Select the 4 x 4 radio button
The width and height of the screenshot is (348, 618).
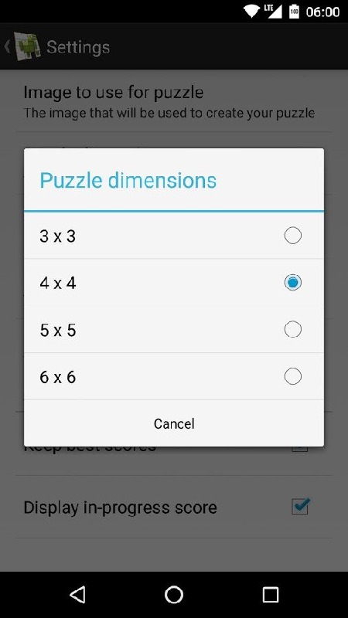293,282
